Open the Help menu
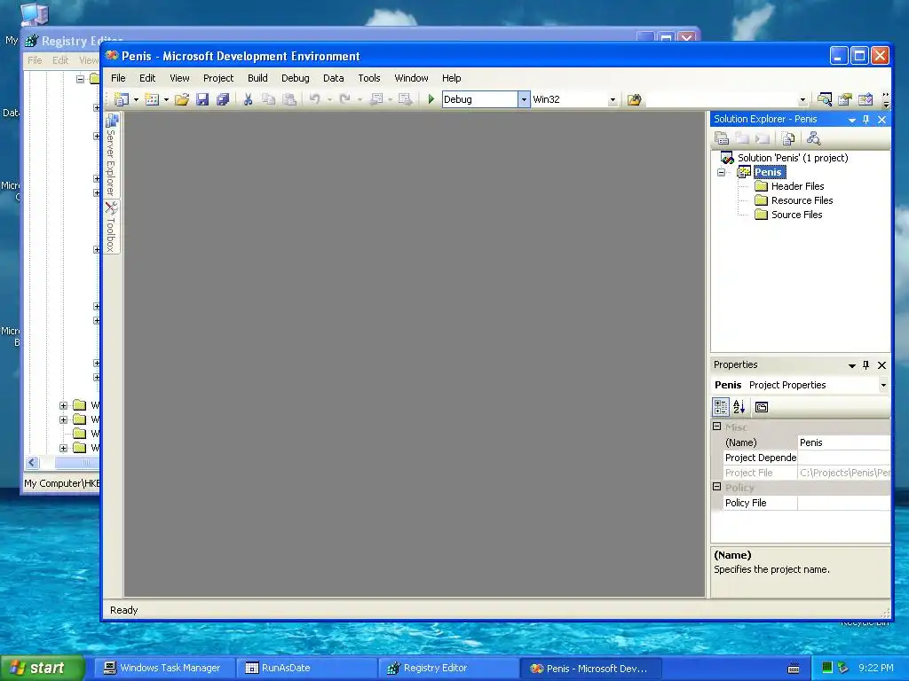The height and width of the screenshot is (681, 909). (451, 78)
